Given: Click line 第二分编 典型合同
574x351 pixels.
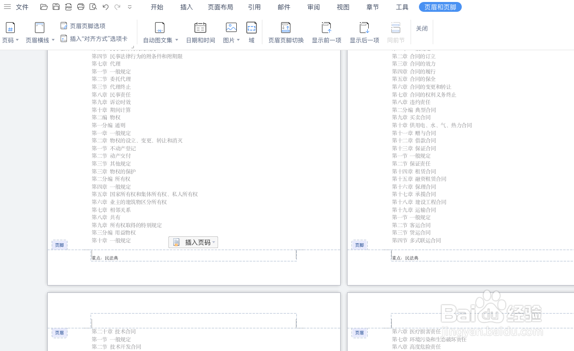Looking at the screenshot, I should 414,110.
